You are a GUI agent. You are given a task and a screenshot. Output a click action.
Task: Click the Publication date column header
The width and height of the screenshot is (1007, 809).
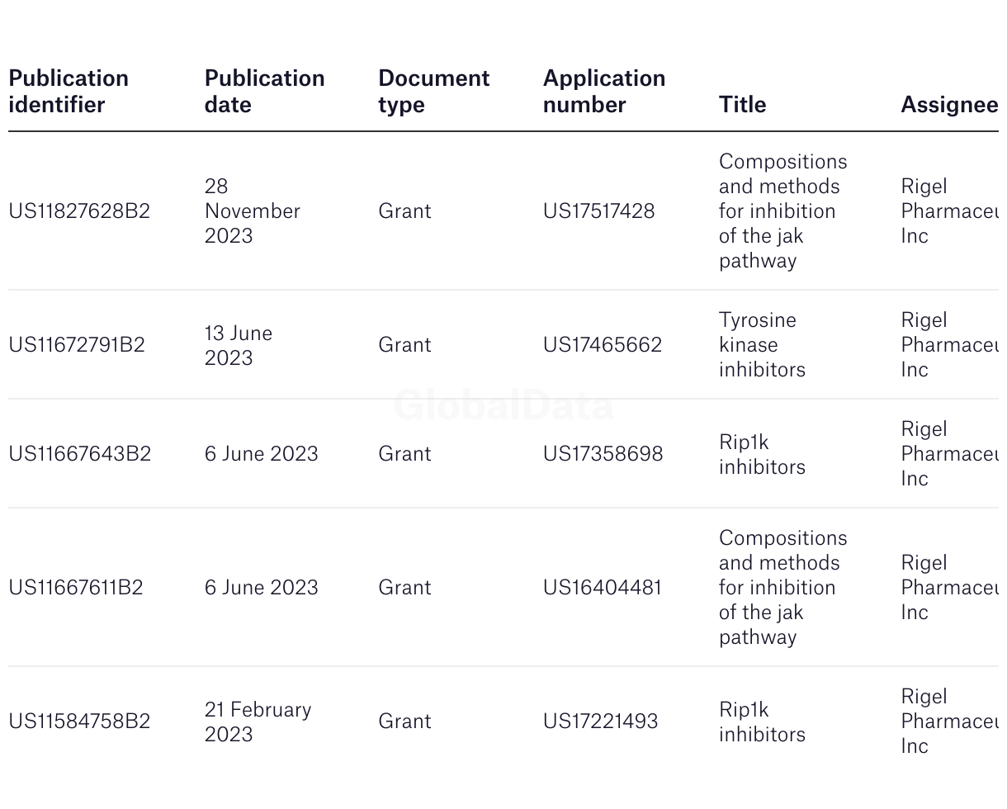pos(264,92)
